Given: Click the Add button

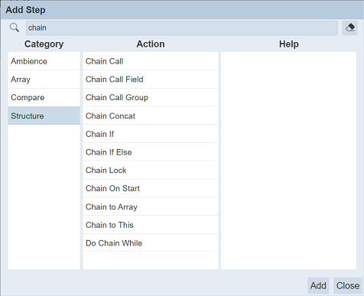Looking at the screenshot, I should click(318, 285).
